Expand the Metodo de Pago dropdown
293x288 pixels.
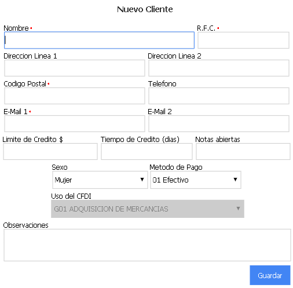pos(196,180)
